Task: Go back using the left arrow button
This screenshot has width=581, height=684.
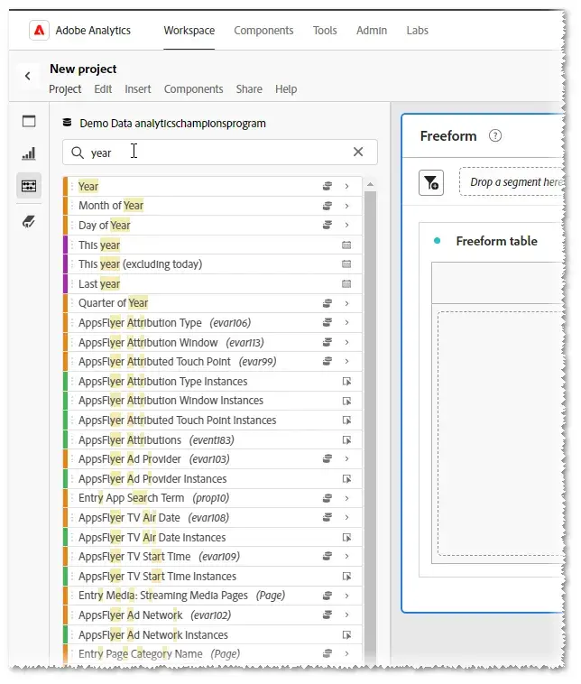Action: click(28, 77)
